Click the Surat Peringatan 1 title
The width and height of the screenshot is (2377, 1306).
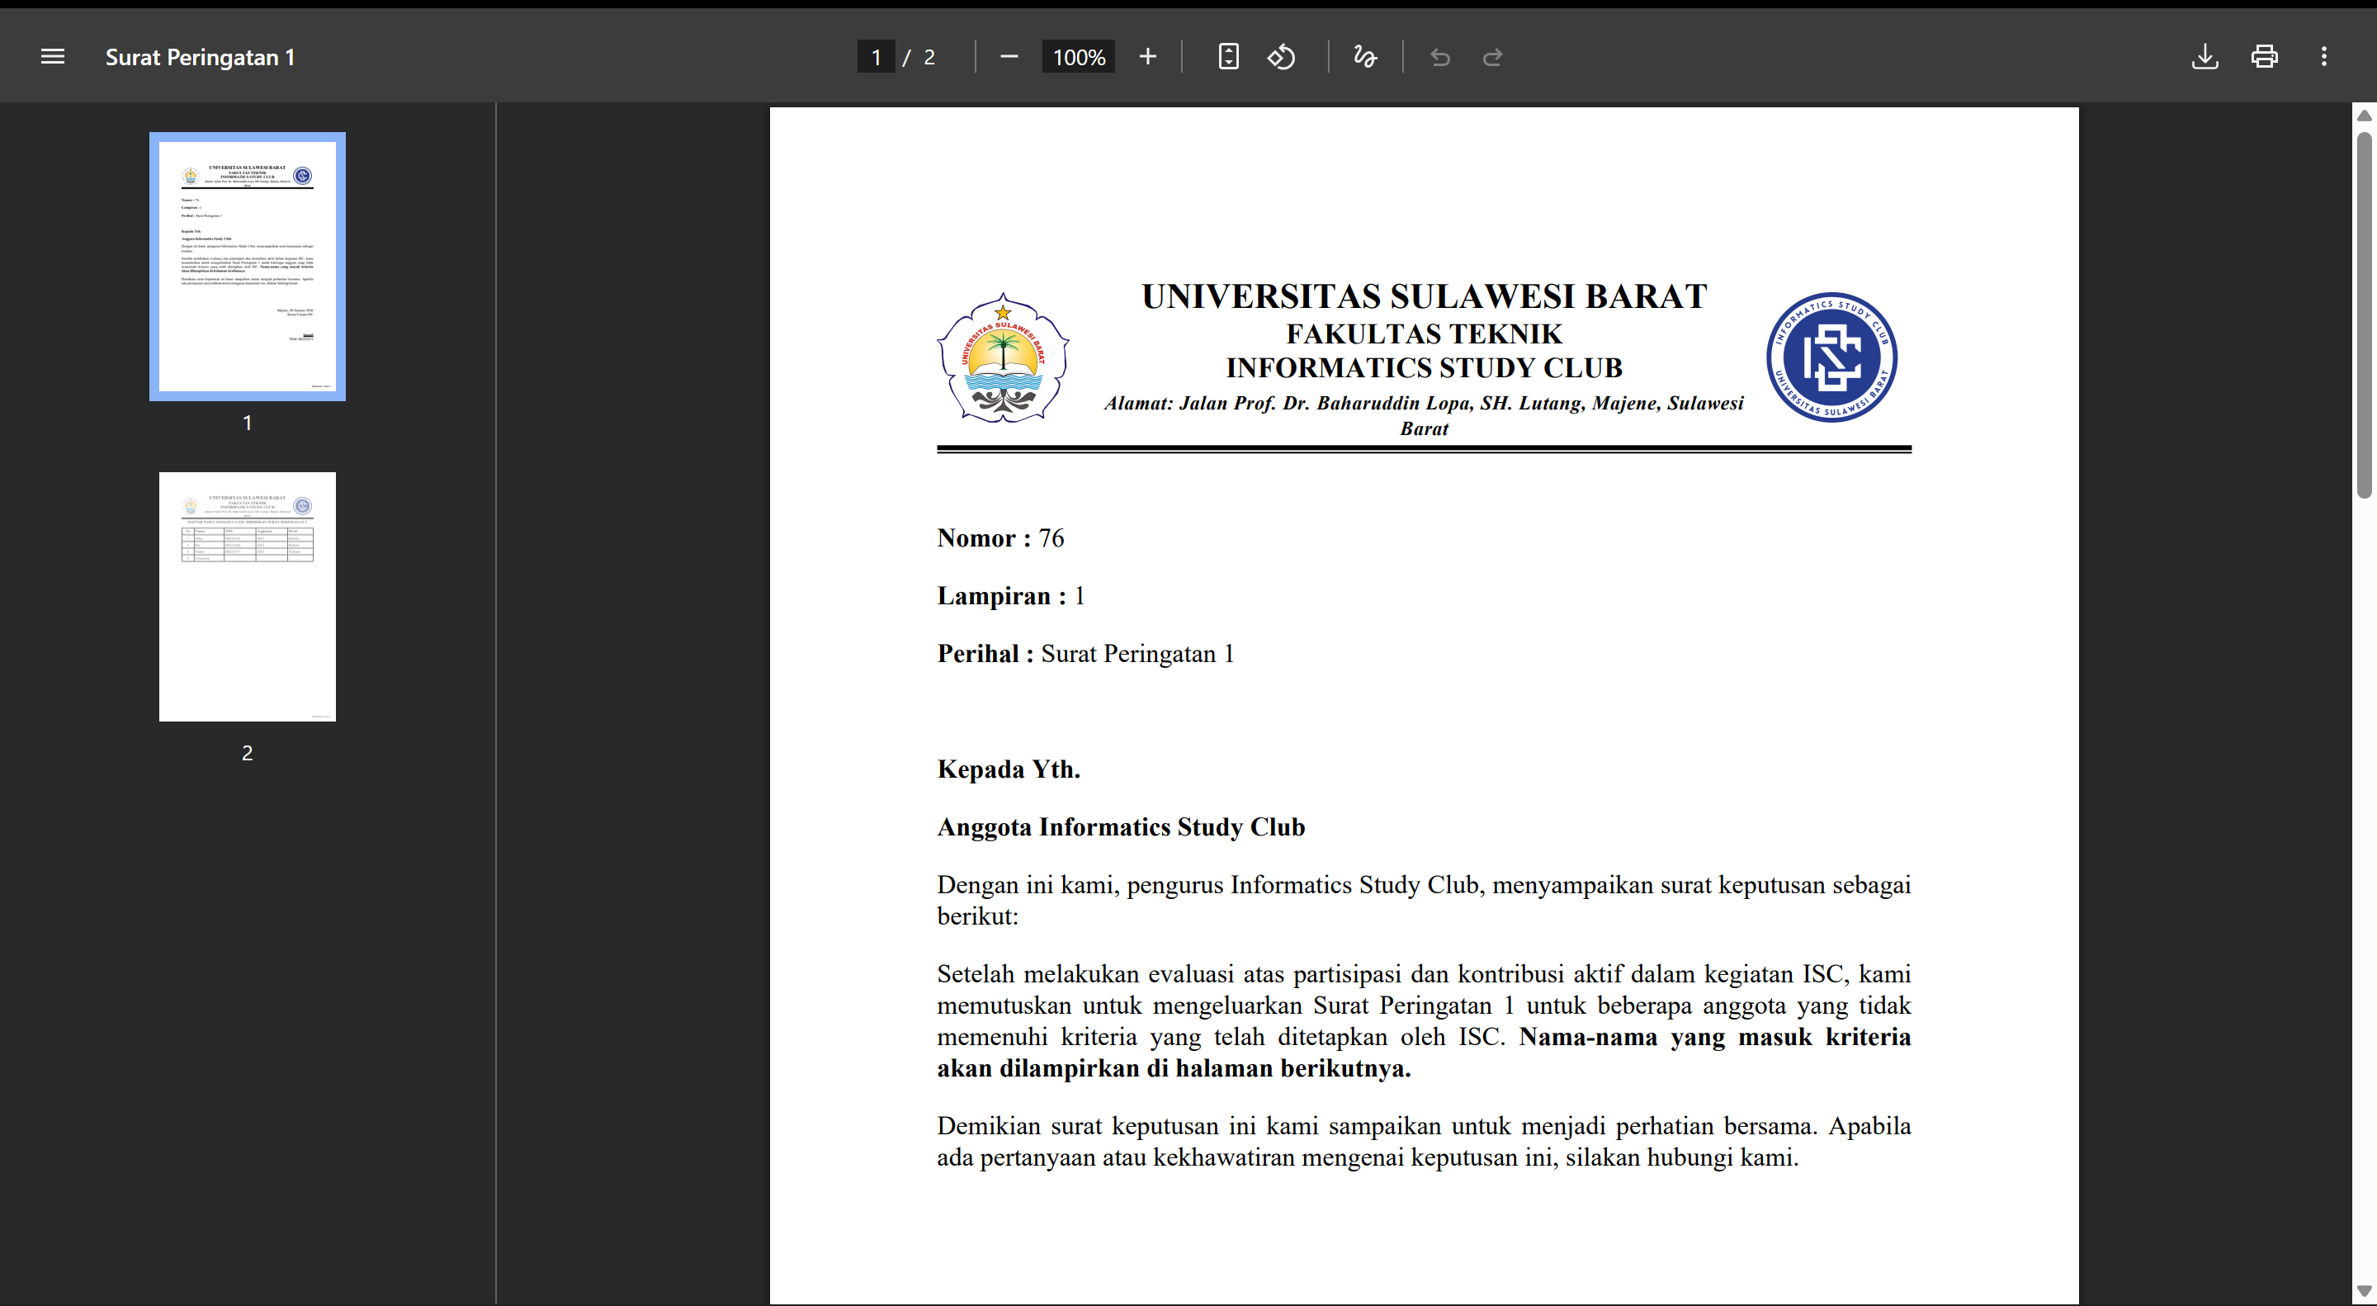[201, 56]
